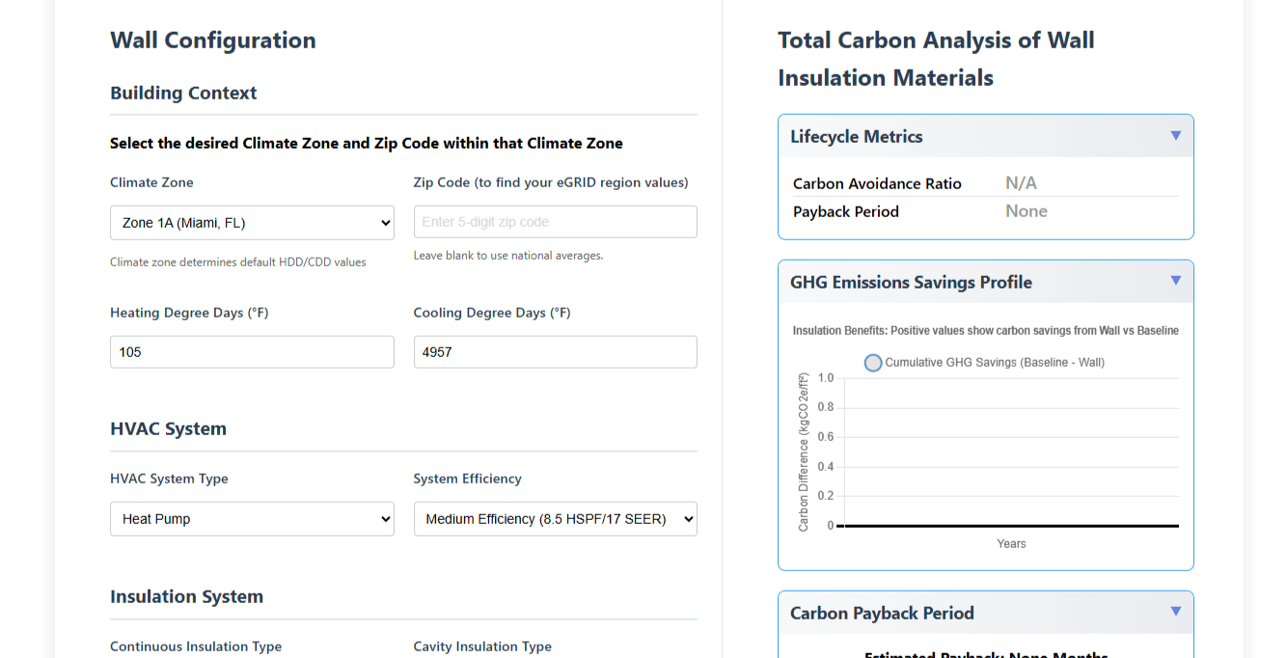Collapse the GHG Emissions Savings Profile triangle

click(x=1175, y=281)
